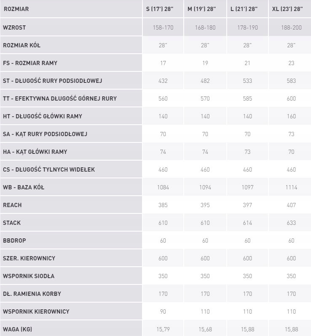311x336 pixels.
Task: Select the HA - KĄT GŁÓWKI RAMY label
Action: (x=35, y=152)
